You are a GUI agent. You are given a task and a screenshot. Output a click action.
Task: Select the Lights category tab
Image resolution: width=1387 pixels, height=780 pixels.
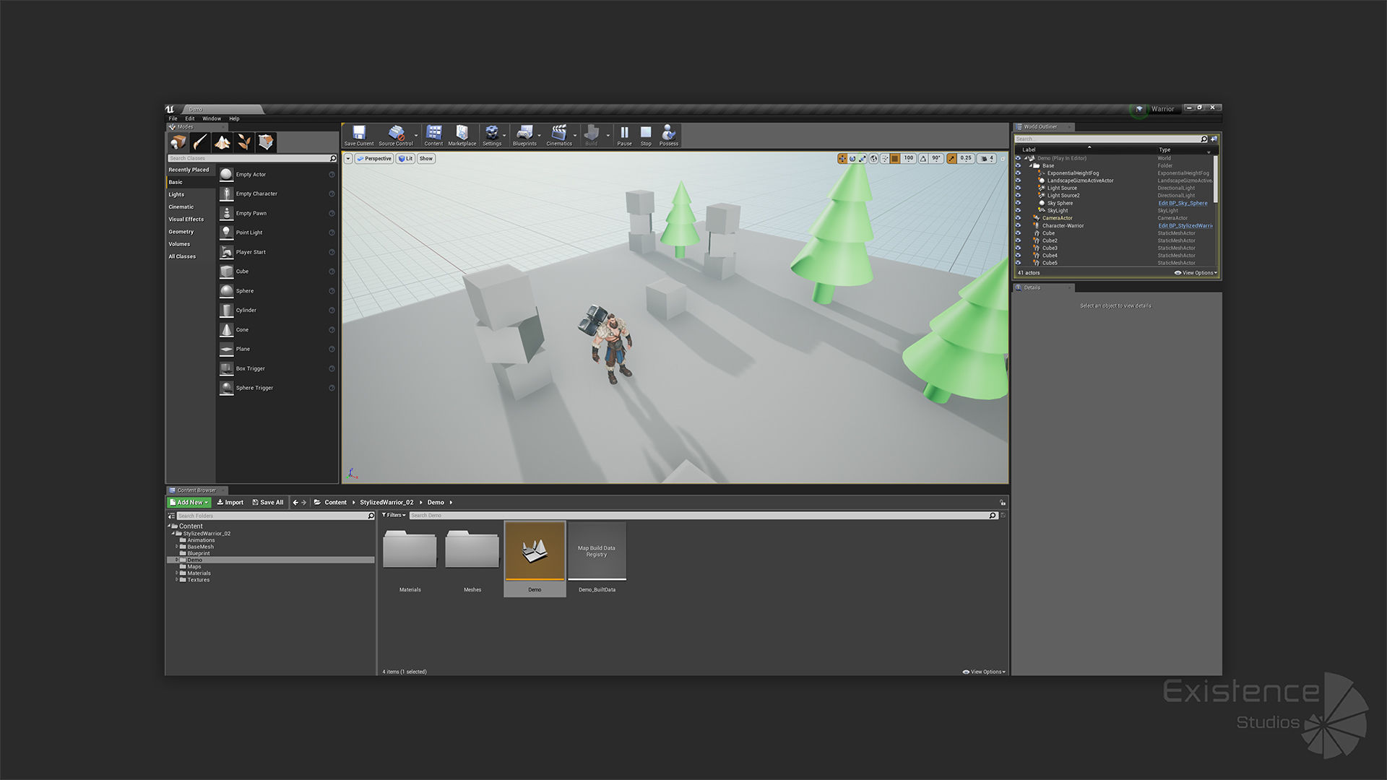(176, 194)
